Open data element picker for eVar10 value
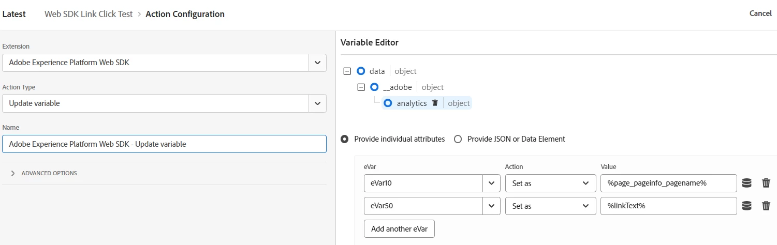Screen dimensions: 777x245 coord(746,183)
